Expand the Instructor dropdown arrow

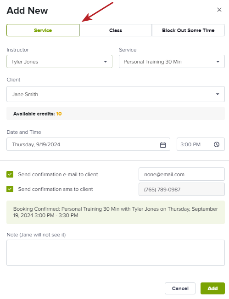(x=106, y=62)
